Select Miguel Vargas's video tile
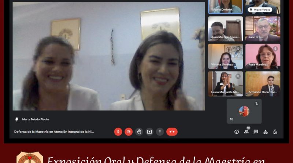The image size is (293, 163). 263,7
